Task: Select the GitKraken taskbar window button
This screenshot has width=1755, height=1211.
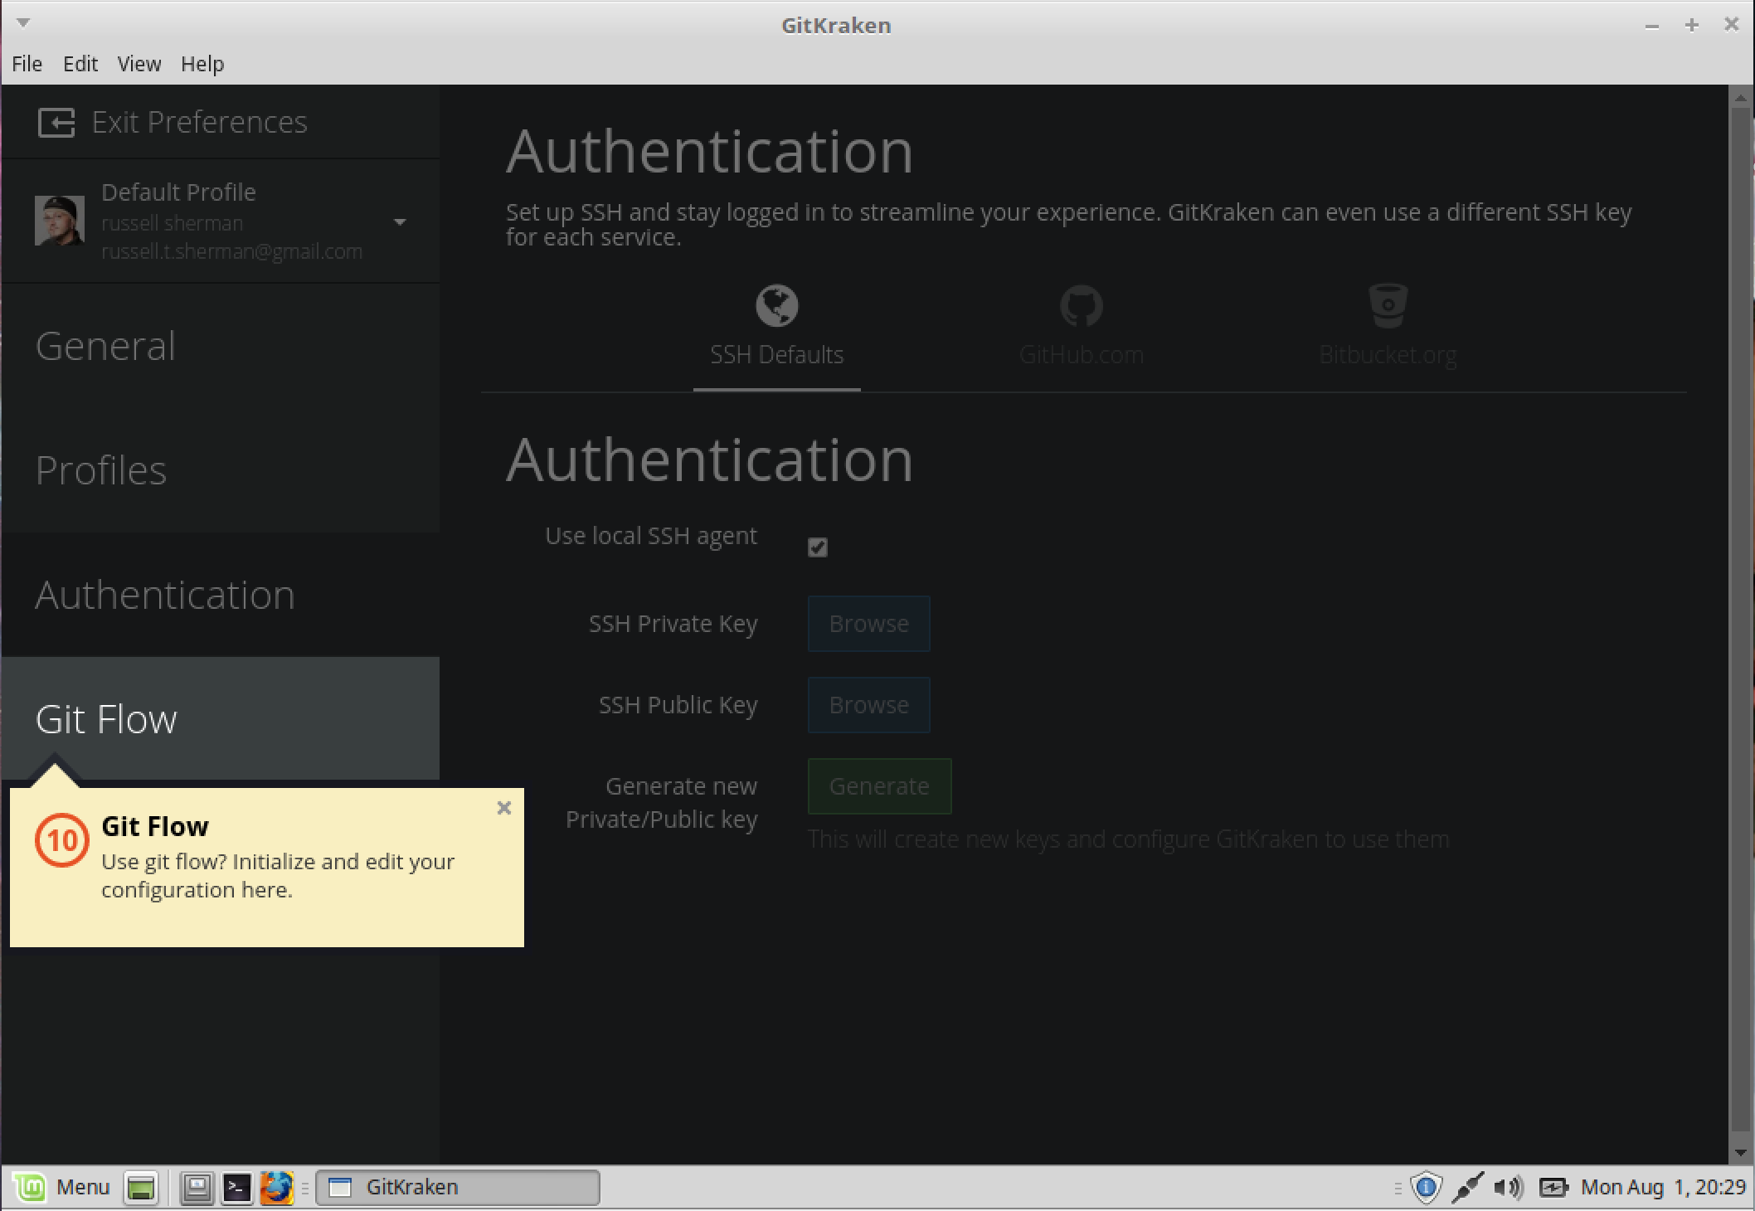Action: [x=458, y=1188]
